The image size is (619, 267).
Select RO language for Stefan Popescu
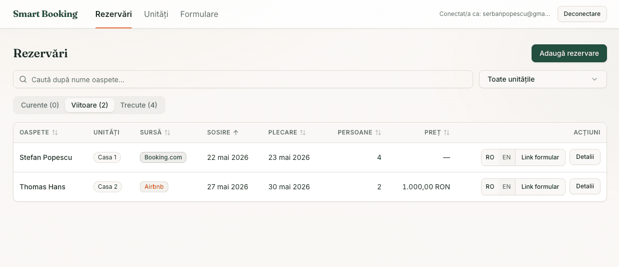pyautogui.click(x=490, y=157)
